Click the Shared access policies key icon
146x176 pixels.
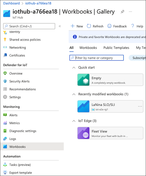pos(5,40)
